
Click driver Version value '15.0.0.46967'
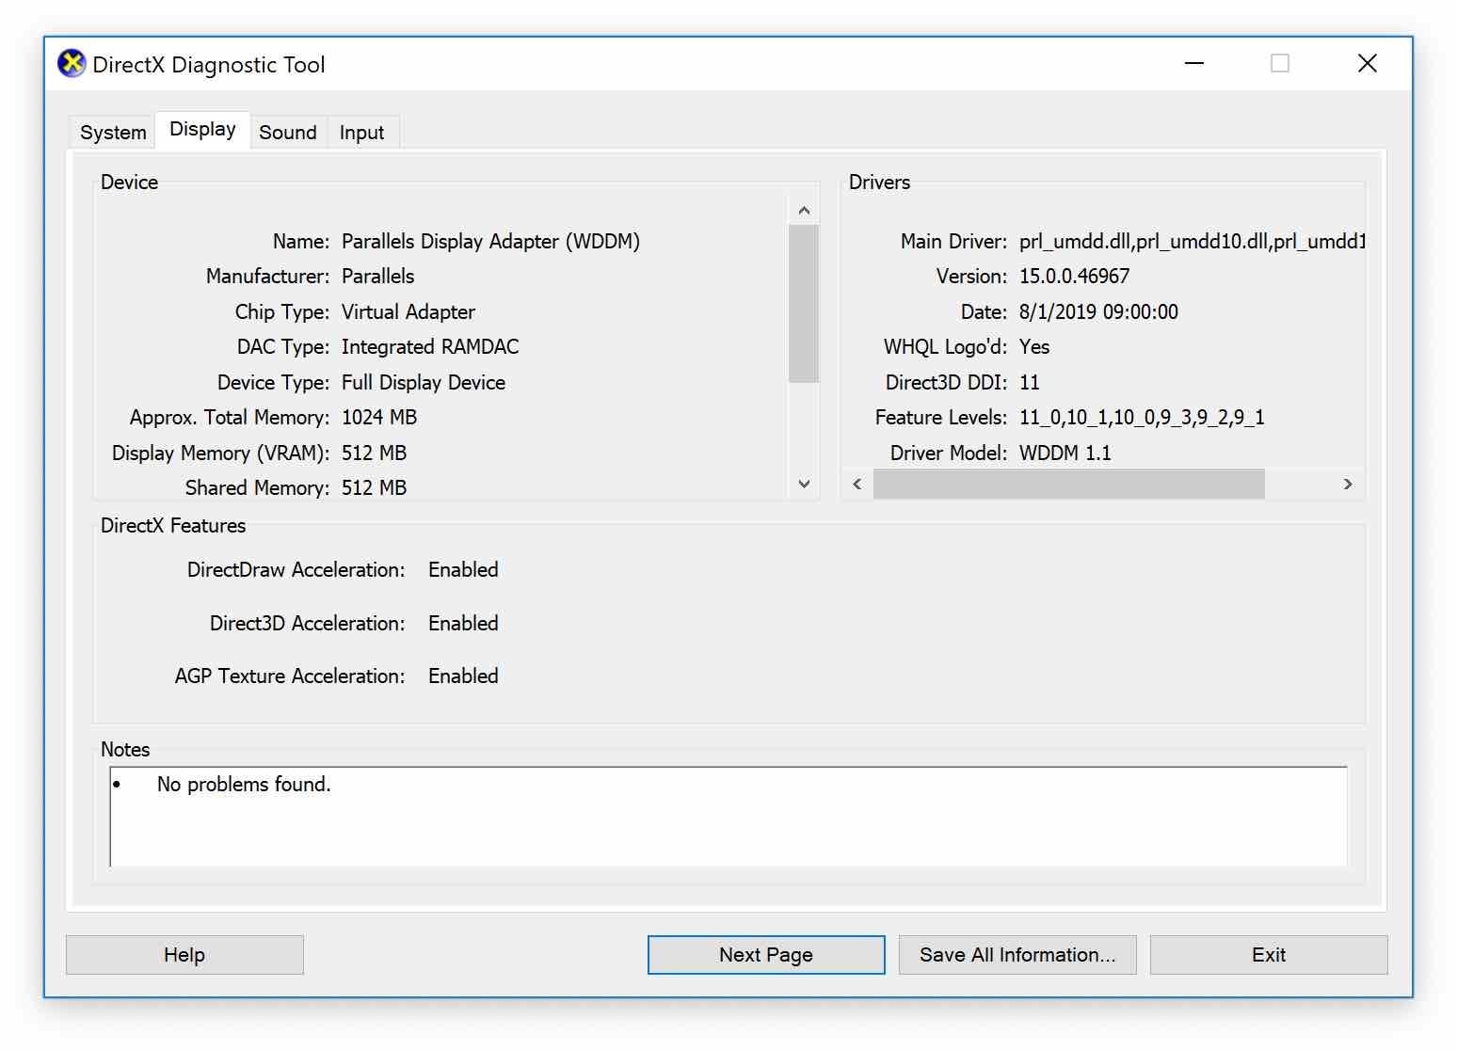click(x=1074, y=277)
